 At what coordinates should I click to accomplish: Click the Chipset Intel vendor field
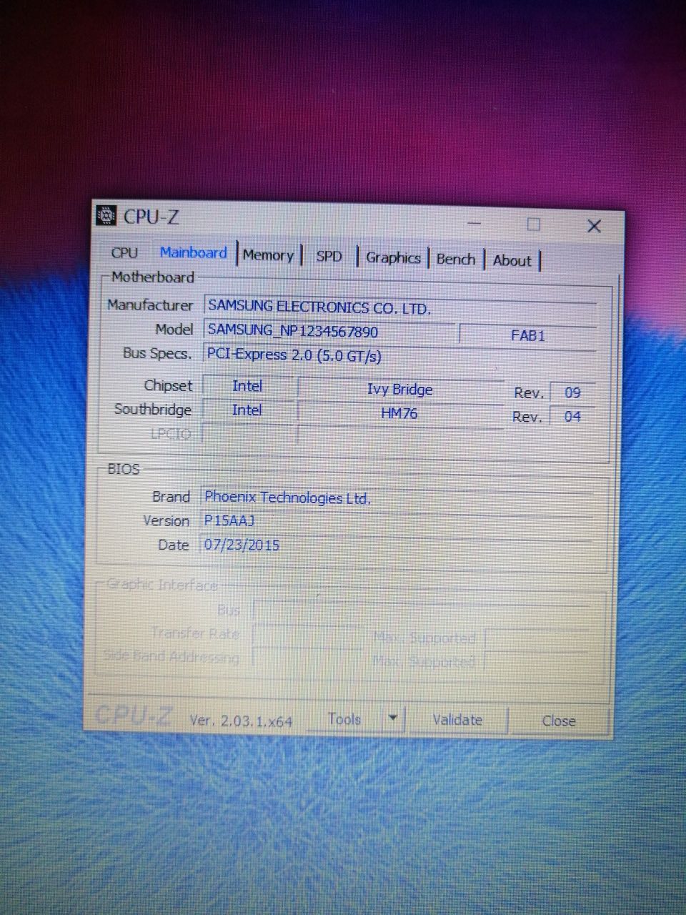pyautogui.click(x=247, y=386)
